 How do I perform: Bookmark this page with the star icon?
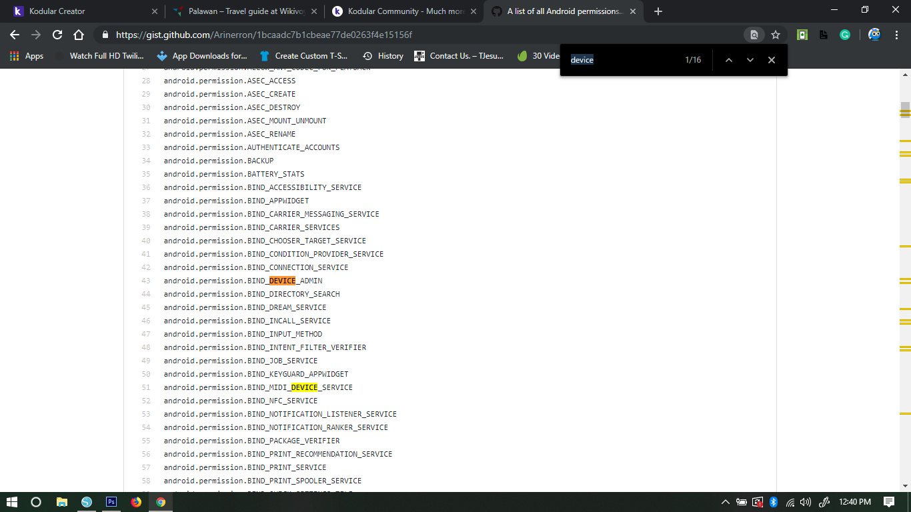[x=776, y=35]
